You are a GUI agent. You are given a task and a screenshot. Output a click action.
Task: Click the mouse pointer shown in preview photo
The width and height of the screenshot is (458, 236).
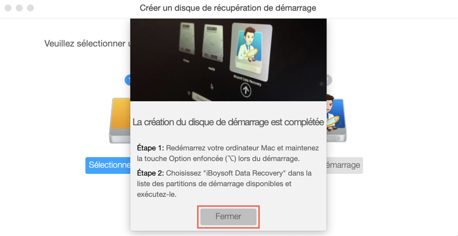pos(212,87)
